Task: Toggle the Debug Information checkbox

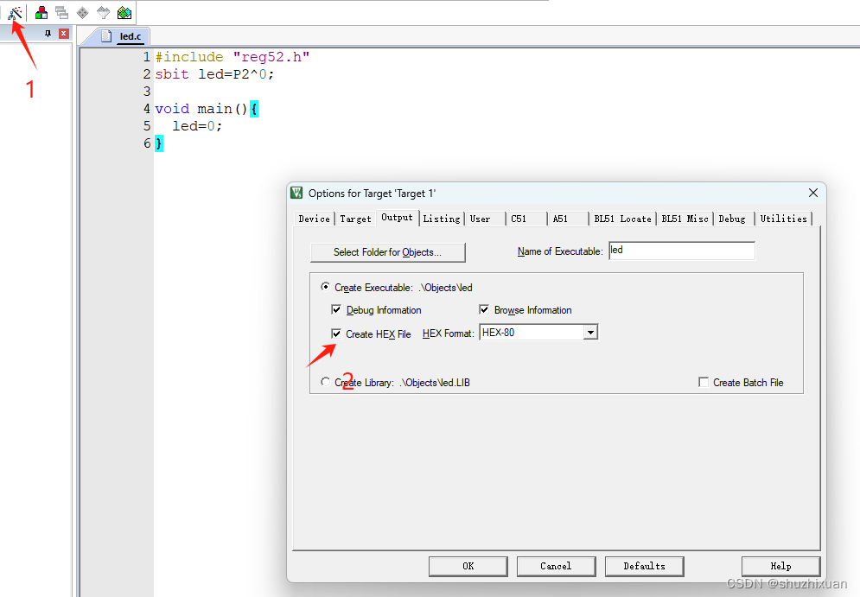Action: 336,310
